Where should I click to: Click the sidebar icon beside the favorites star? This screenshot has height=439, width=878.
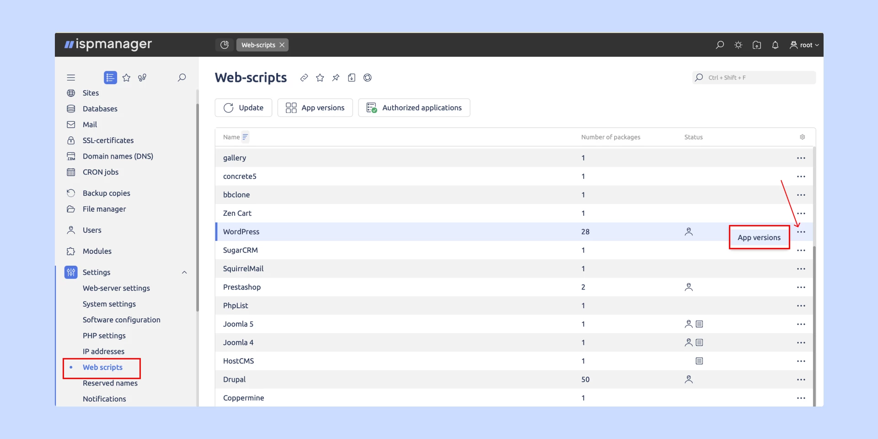(142, 78)
